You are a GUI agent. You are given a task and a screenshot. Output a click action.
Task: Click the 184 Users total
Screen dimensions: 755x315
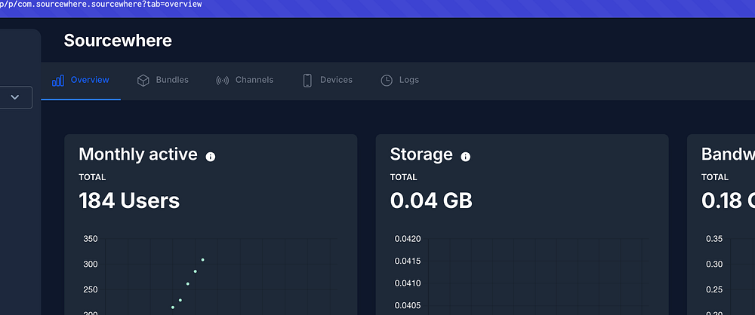pos(129,200)
